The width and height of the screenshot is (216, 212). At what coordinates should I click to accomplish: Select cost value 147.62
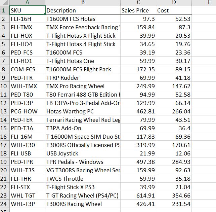[x=174, y=86]
